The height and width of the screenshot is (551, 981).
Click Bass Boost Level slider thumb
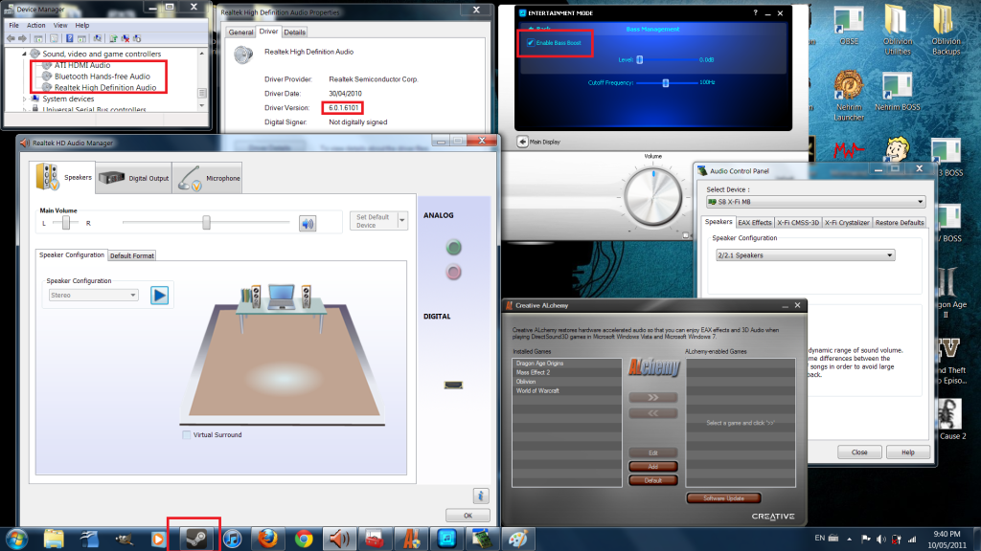(x=639, y=60)
